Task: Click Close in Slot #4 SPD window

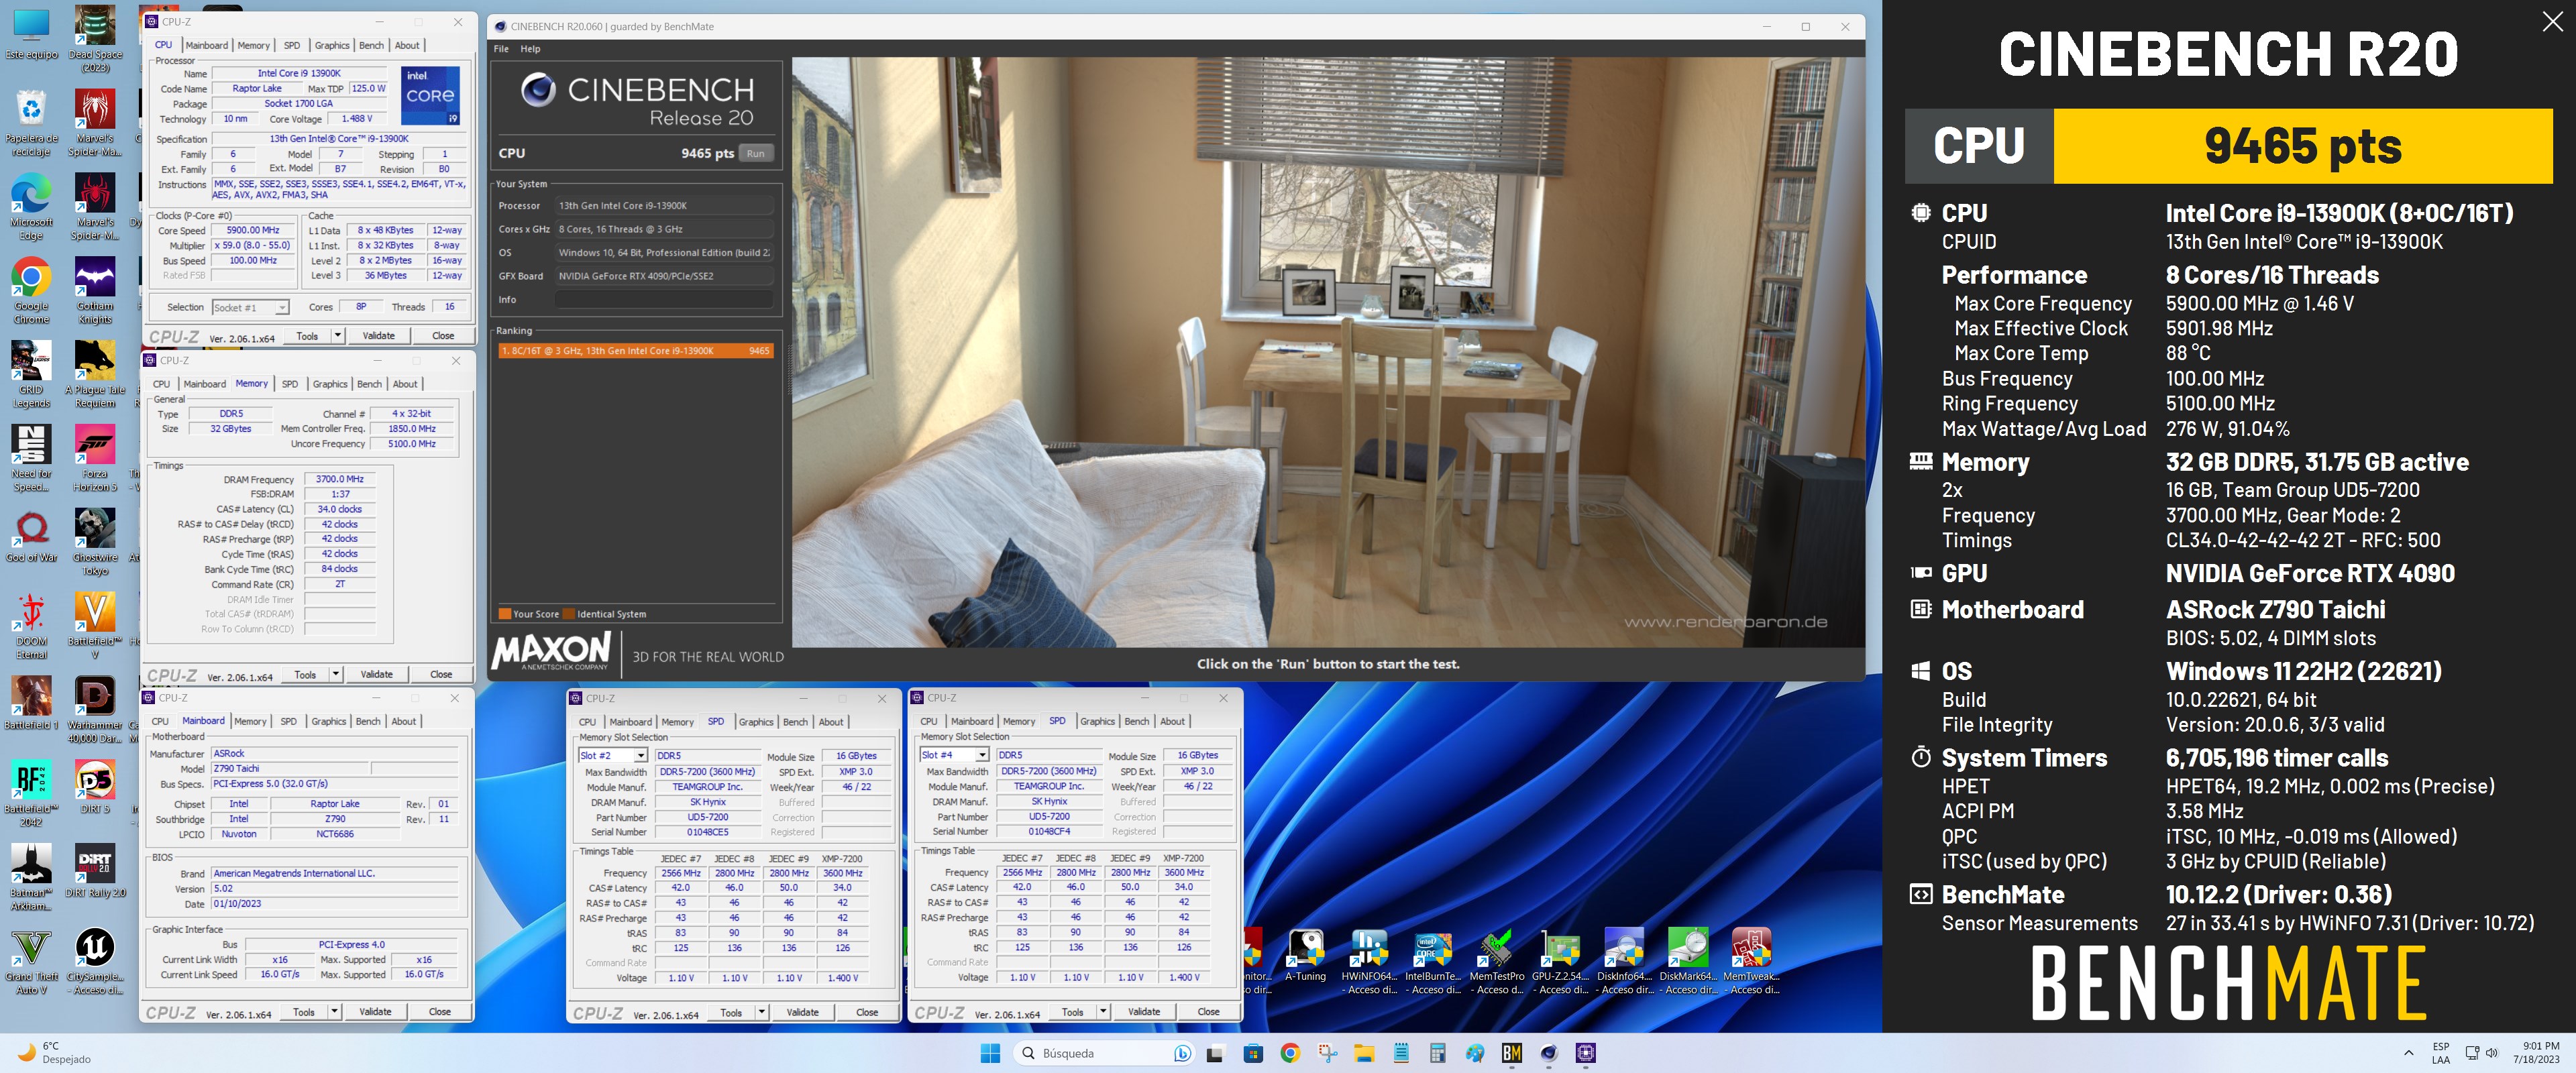Action: (x=1209, y=1012)
